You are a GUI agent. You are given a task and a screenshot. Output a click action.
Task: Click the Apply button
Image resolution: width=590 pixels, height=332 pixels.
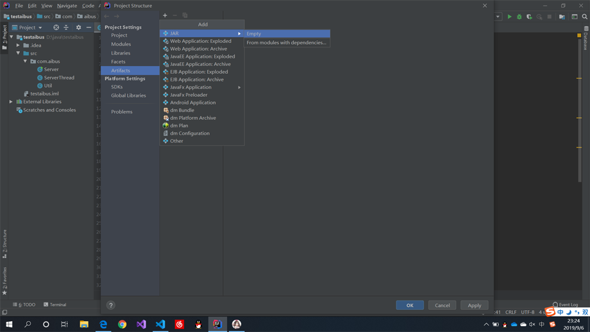coord(474,305)
